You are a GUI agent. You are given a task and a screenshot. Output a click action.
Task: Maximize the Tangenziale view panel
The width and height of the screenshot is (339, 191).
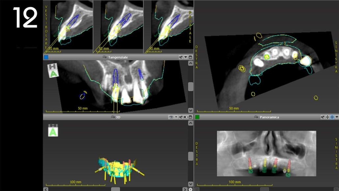(190, 57)
